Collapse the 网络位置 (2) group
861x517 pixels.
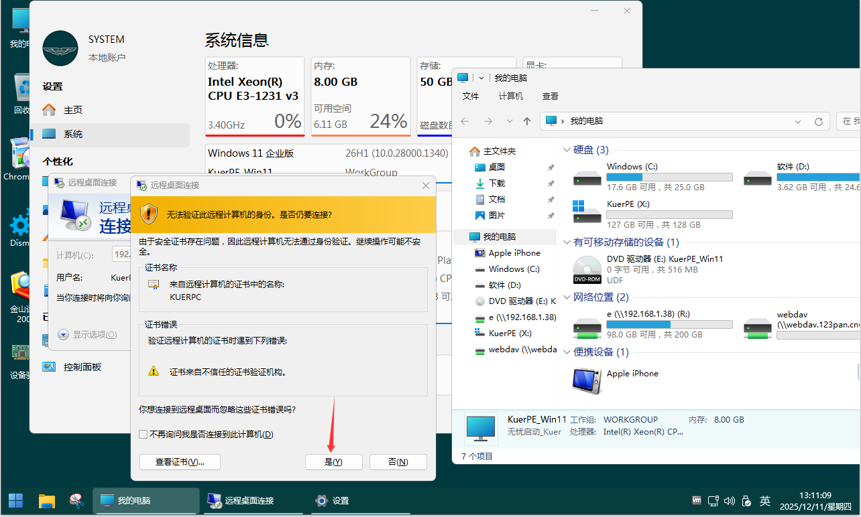tap(567, 297)
